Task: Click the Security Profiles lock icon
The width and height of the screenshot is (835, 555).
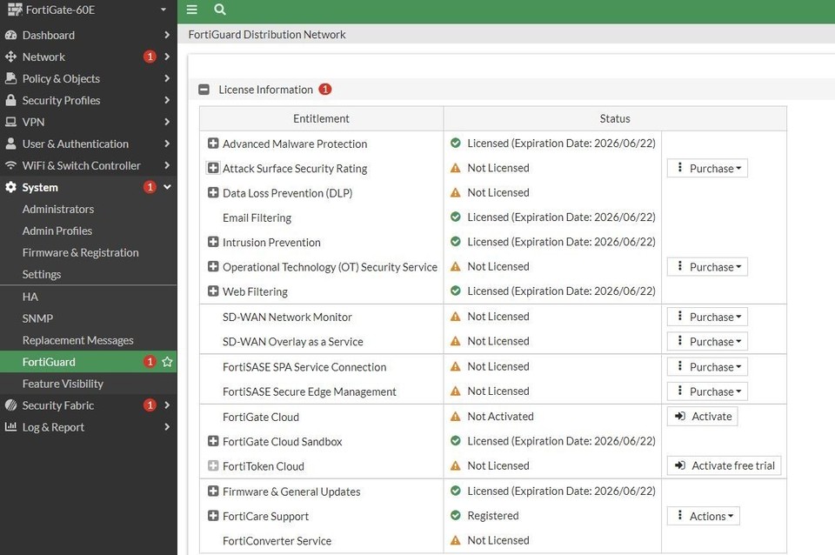Action: [x=11, y=100]
